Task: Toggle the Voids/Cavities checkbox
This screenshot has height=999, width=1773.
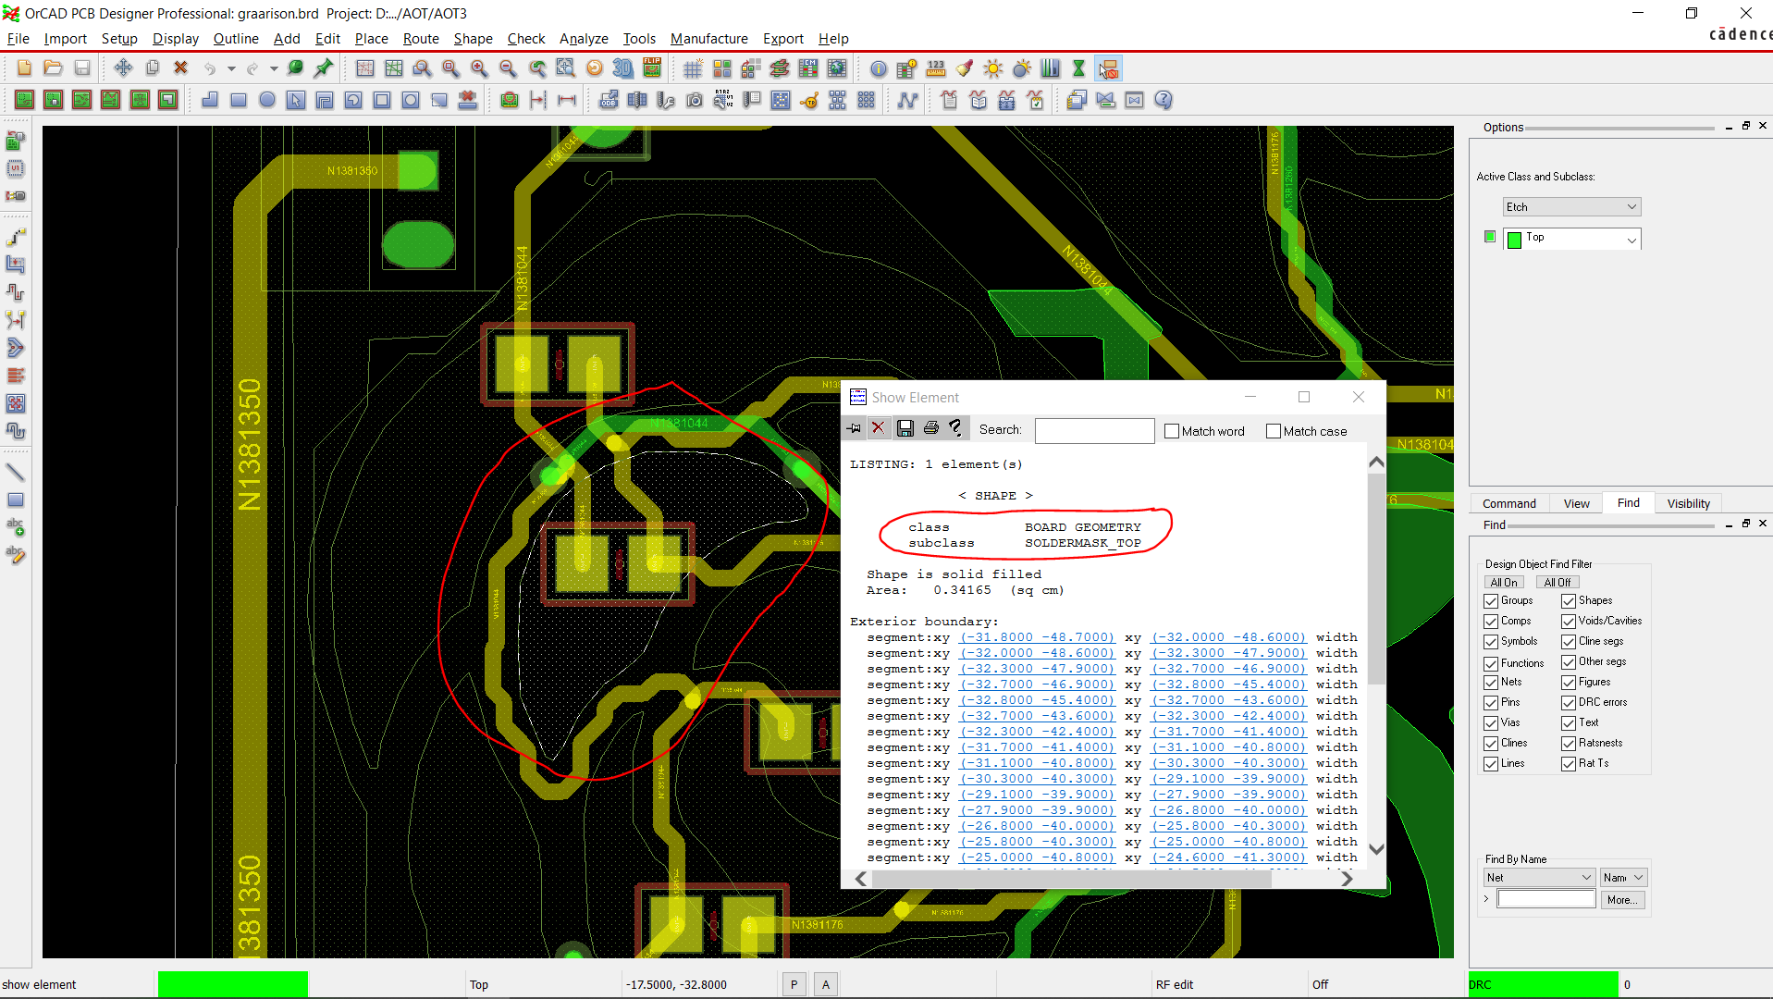Action: (x=1569, y=622)
